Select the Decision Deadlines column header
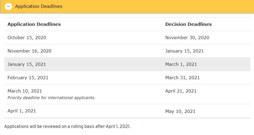254x135 pixels. (x=188, y=24)
